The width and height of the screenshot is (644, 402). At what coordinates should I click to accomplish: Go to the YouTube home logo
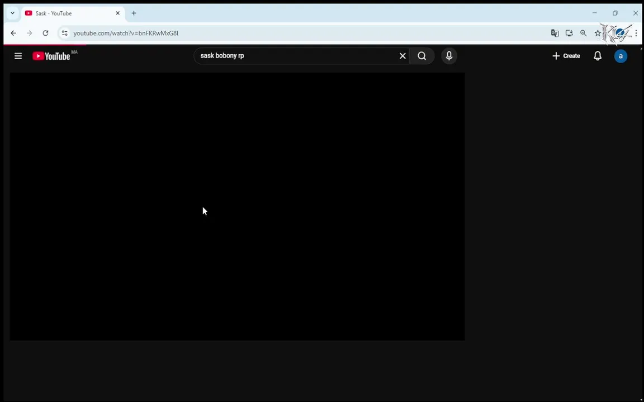[x=51, y=56]
